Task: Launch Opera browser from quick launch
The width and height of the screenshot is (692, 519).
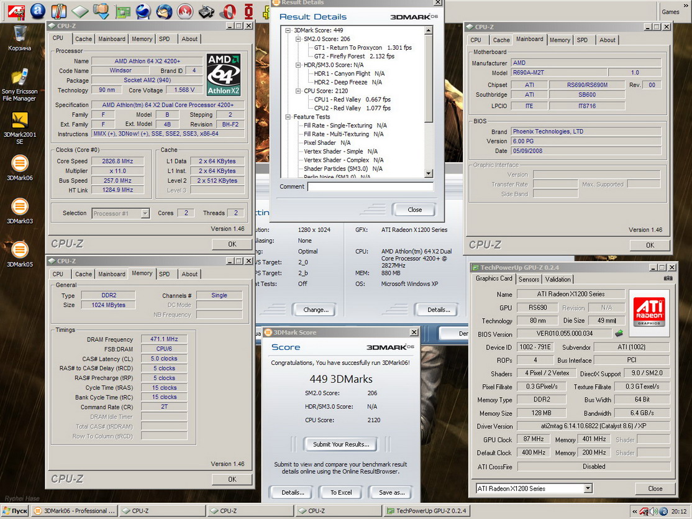Action: pyautogui.click(x=228, y=11)
